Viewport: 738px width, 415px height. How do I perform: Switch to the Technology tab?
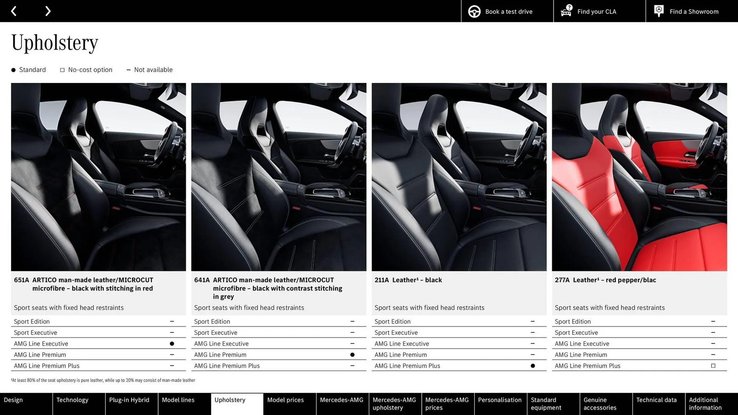(72, 400)
